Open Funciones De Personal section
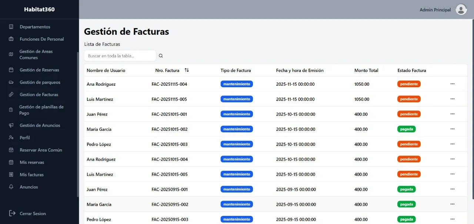The height and width of the screenshot is (224, 474). [x=41, y=39]
